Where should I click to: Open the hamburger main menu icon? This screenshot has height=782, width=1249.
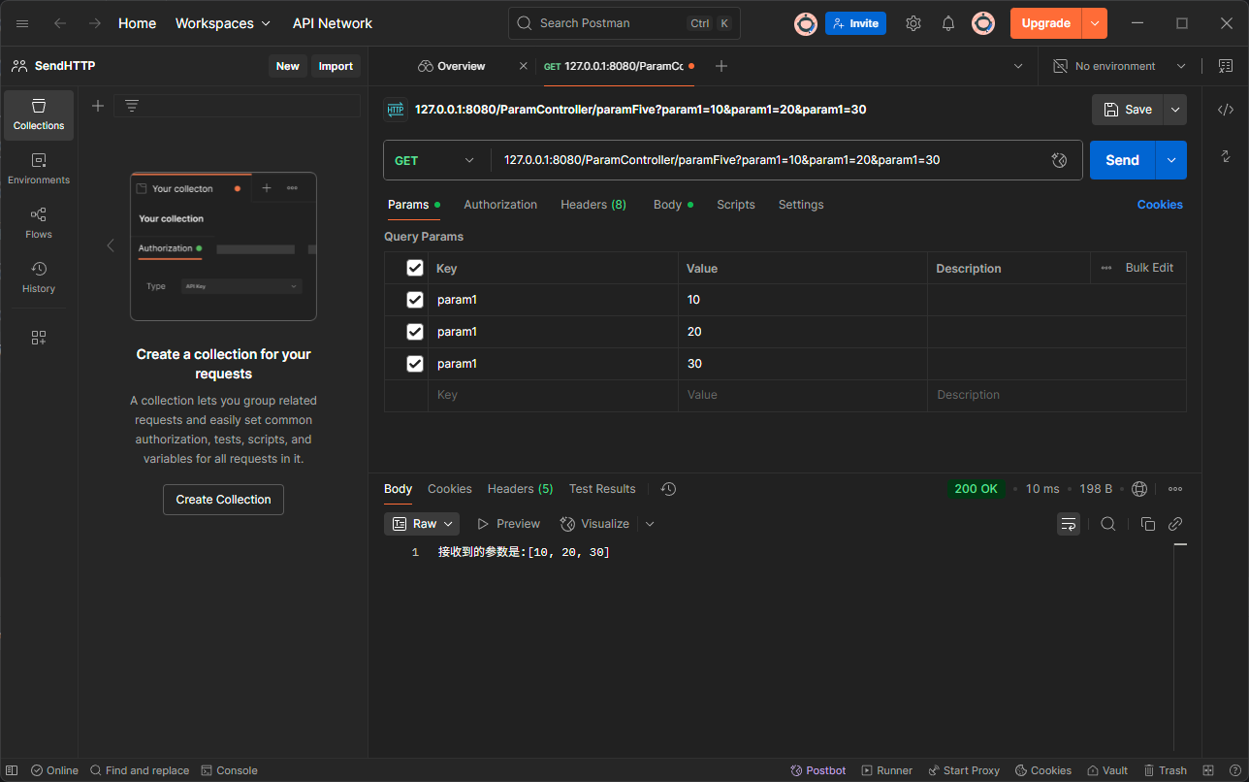(23, 23)
